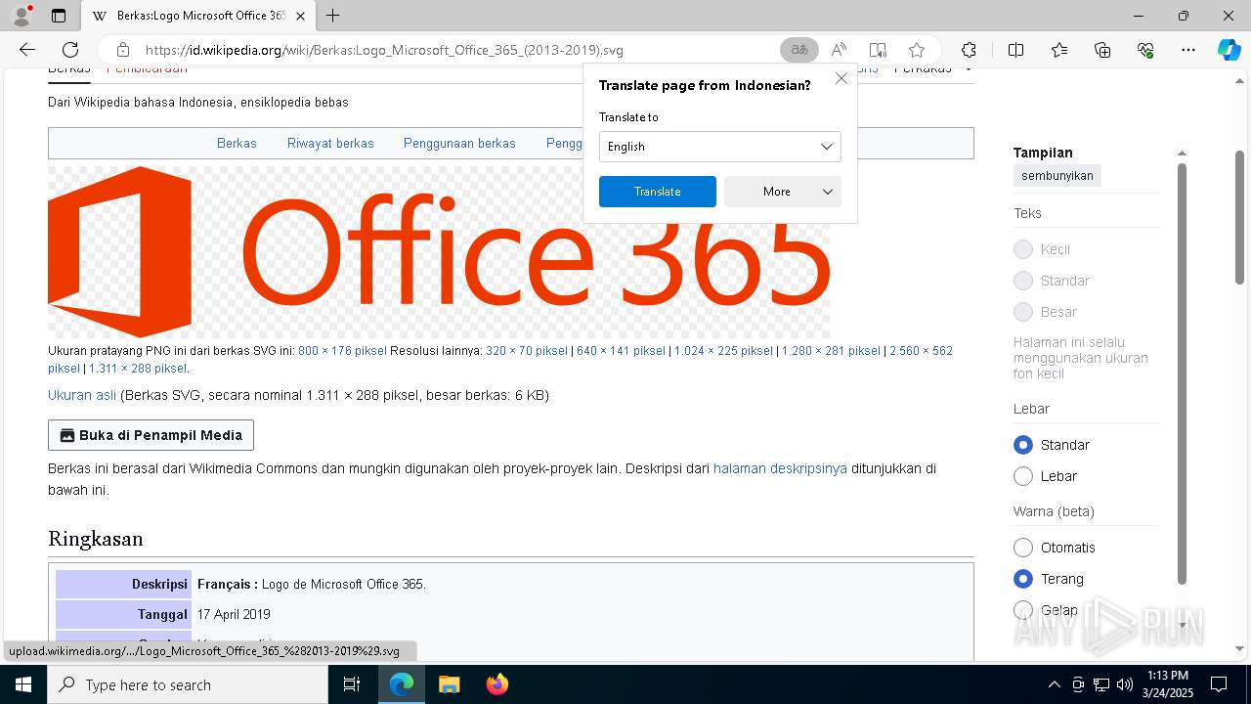Show hidden tray icons chevron
This screenshot has width=1251, height=704.
click(x=1054, y=684)
